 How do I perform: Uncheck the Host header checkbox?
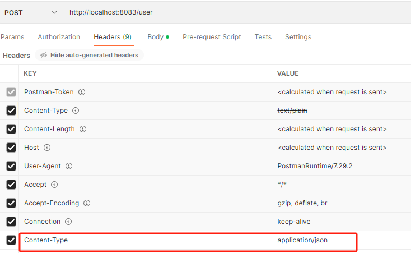tap(11, 148)
